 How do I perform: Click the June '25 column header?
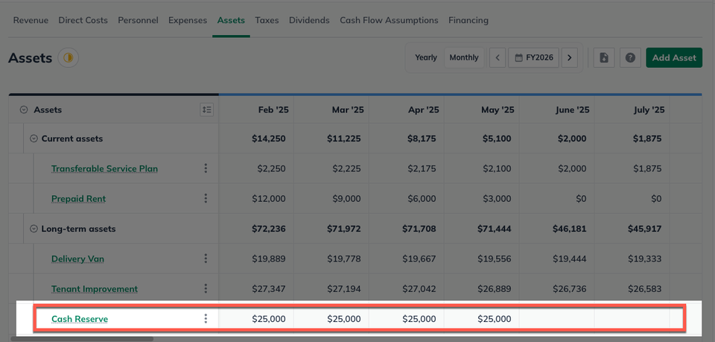pos(572,110)
